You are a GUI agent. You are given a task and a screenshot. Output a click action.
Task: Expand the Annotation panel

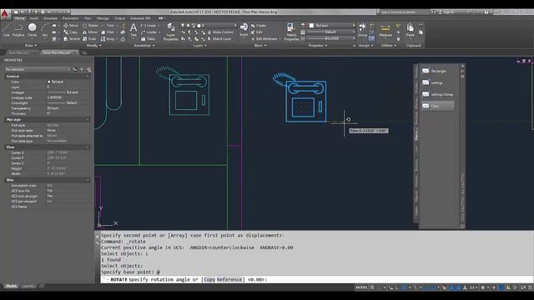tap(144, 45)
